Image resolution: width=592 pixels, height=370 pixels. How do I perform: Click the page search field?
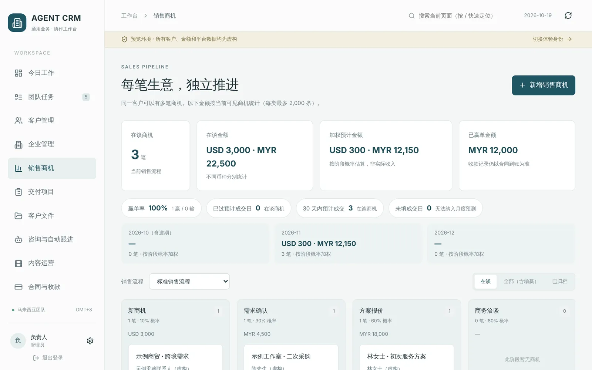pyautogui.click(x=455, y=16)
